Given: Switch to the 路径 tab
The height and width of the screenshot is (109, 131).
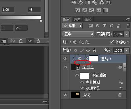Looking at the screenshot, I should pyautogui.click(x=88, y=20).
